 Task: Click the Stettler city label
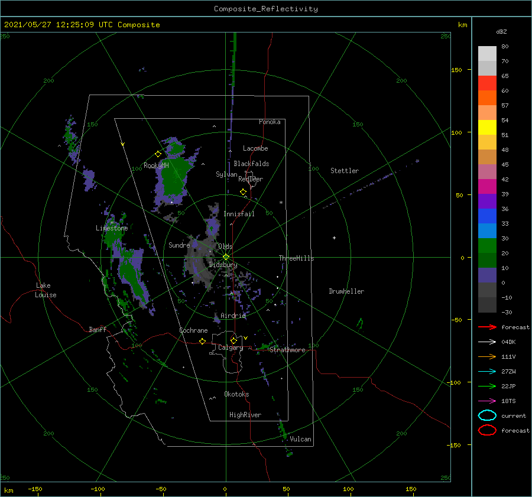(345, 171)
